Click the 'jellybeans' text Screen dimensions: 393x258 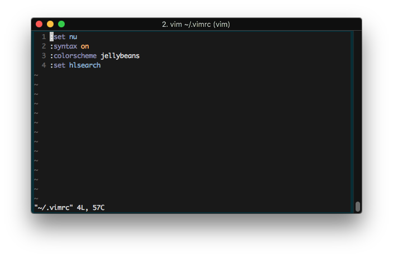pyautogui.click(x=120, y=56)
